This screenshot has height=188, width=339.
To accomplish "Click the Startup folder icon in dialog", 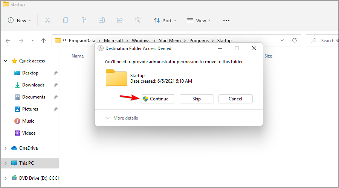I will pos(116,78).
